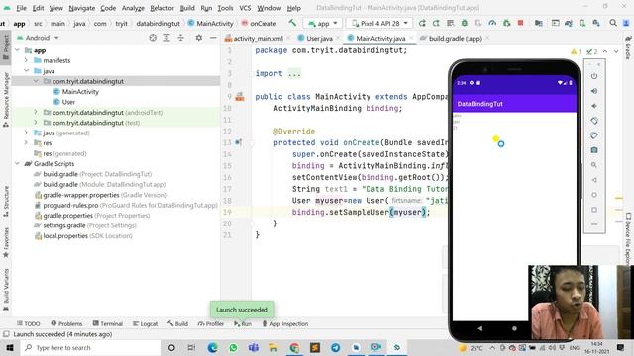Collapse the com.tryit.databindingtut package

36,81
